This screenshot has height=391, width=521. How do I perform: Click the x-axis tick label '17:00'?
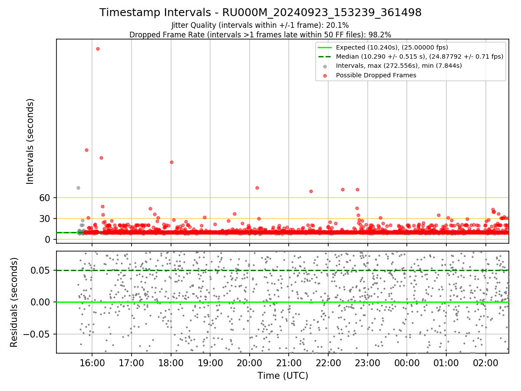pos(132,362)
